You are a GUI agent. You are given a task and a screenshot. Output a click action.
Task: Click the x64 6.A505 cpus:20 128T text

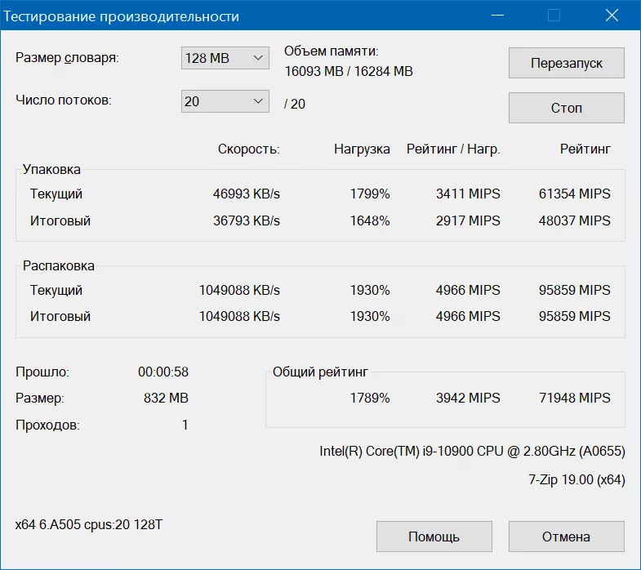89,524
